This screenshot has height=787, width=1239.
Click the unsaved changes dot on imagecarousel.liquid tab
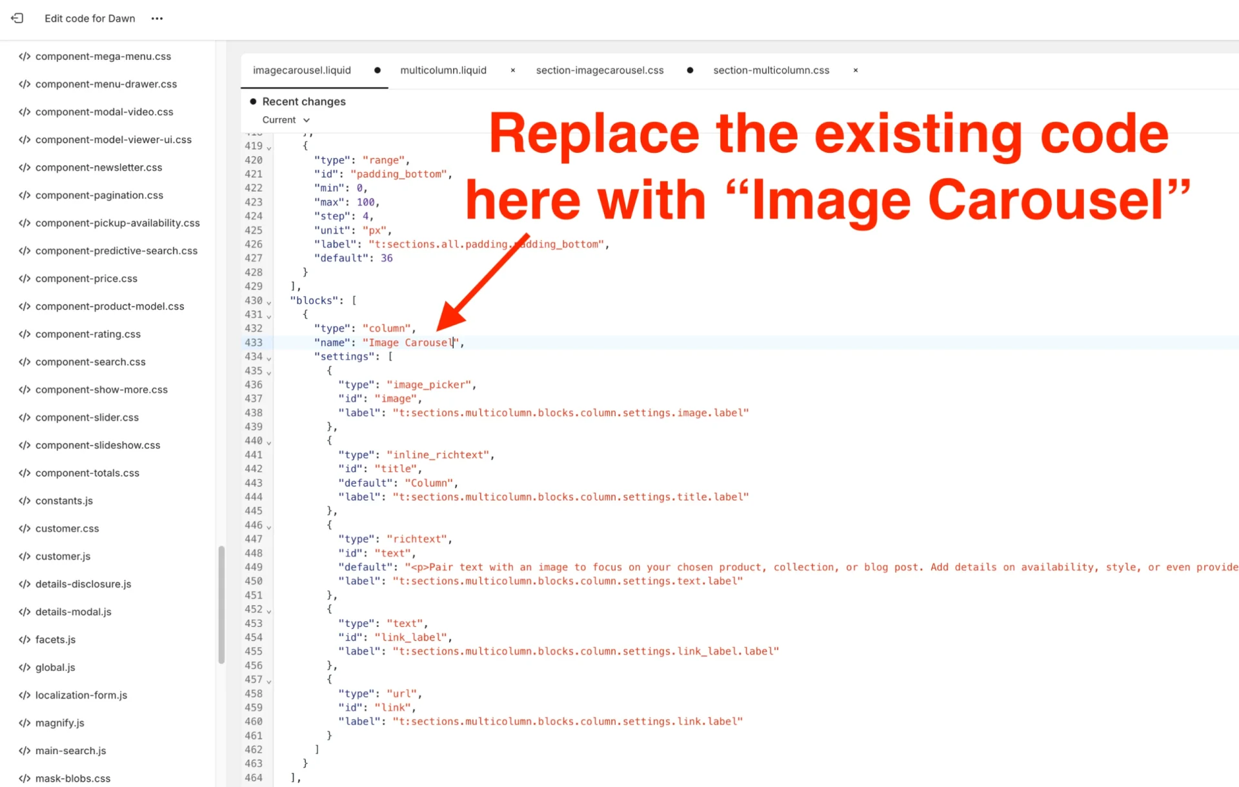pyautogui.click(x=378, y=70)
